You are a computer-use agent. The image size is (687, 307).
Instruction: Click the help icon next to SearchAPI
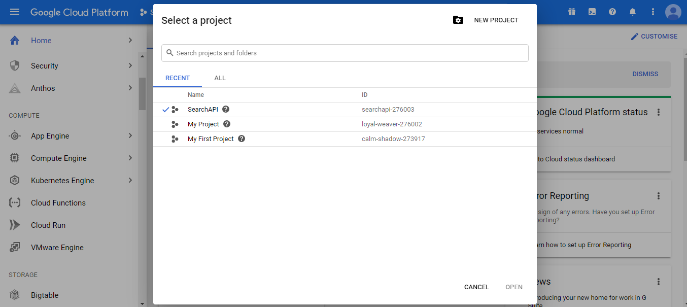point(226,109)
